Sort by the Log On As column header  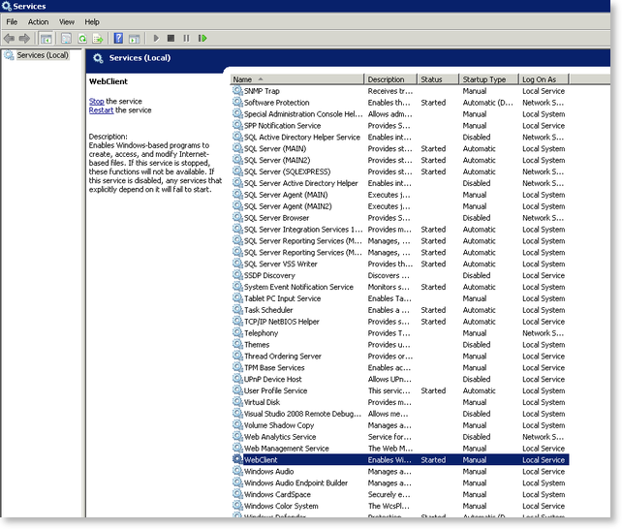pos(544,79)
